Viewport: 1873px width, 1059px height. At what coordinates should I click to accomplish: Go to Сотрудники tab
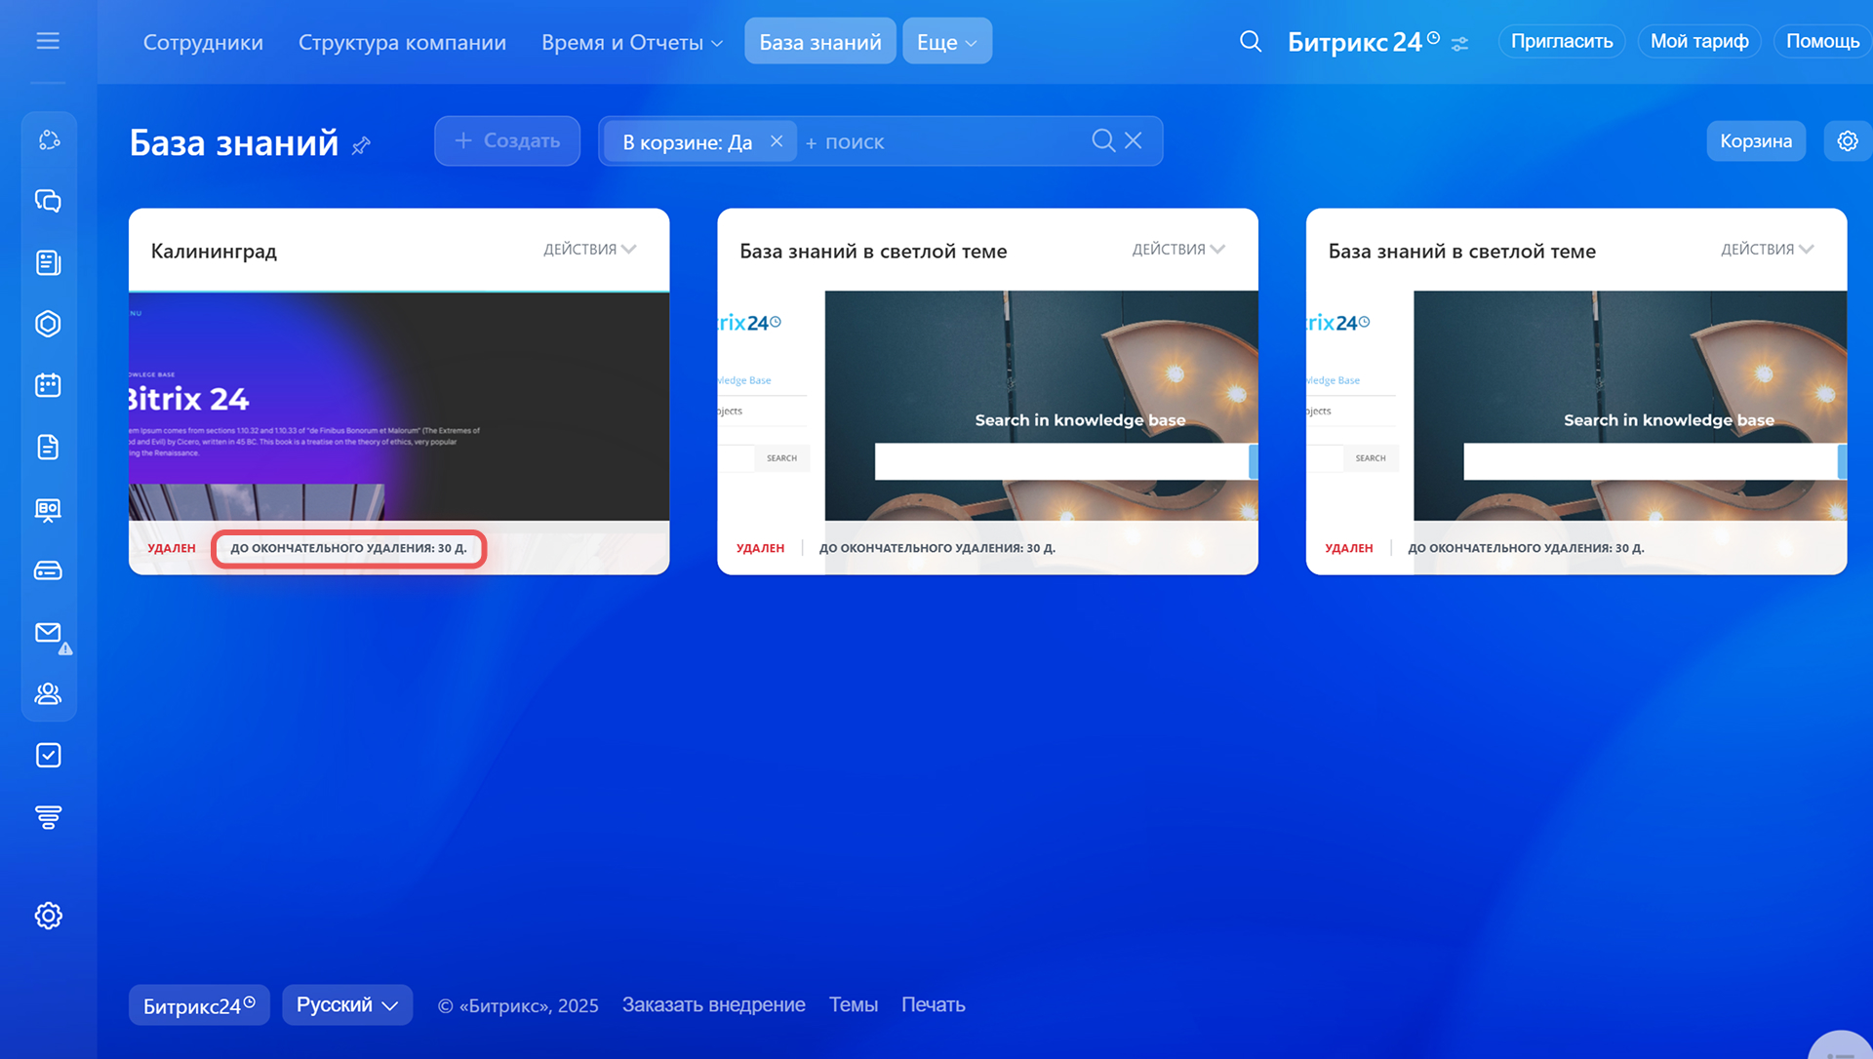pos(203,42)
